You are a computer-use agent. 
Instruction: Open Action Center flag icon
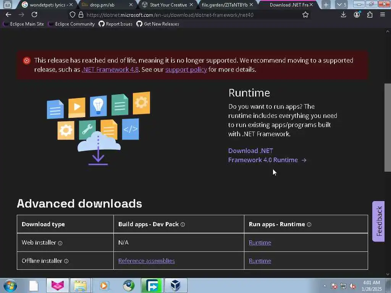tap(334, 286)
